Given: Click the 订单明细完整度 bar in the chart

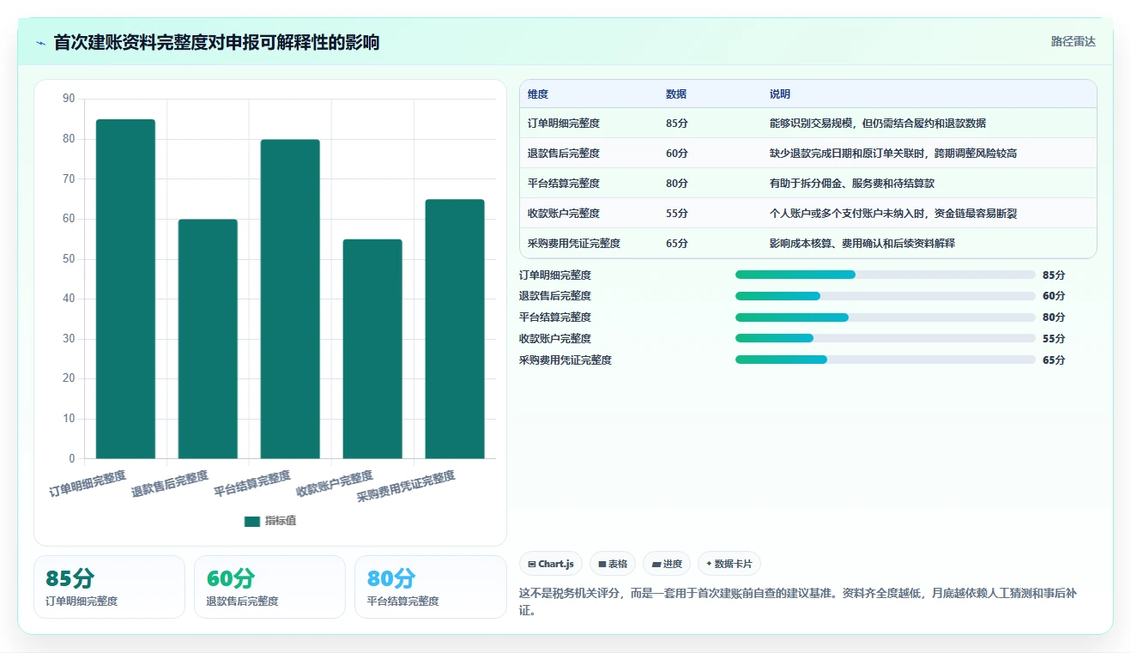Looking at the screenshot, I should pos(125,288).
